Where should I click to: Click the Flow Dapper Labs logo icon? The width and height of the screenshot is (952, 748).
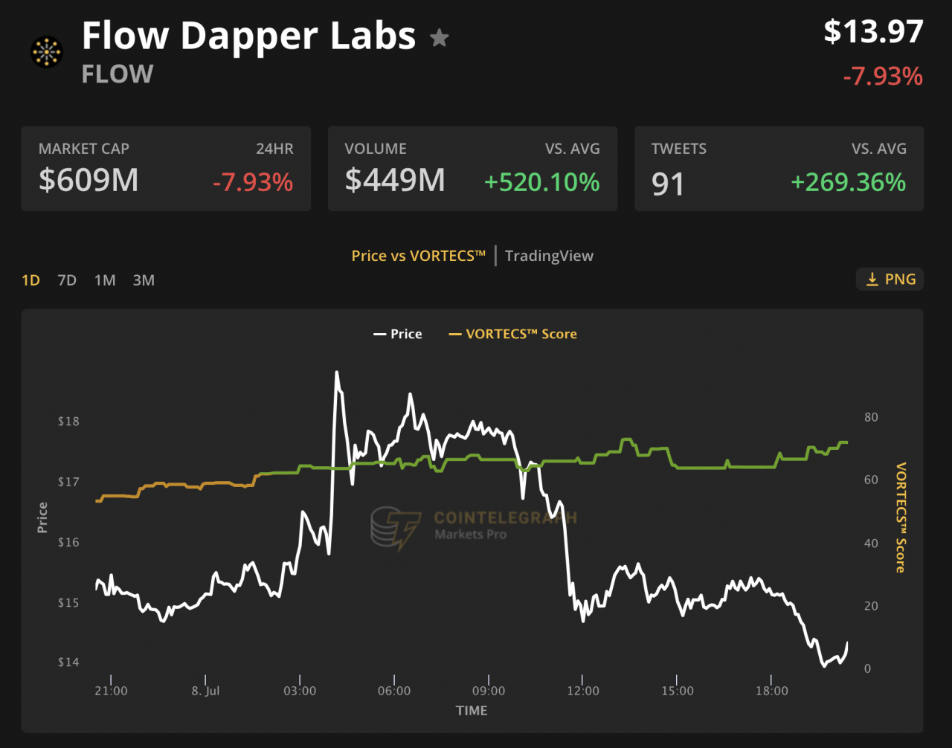tap(47, 52)
